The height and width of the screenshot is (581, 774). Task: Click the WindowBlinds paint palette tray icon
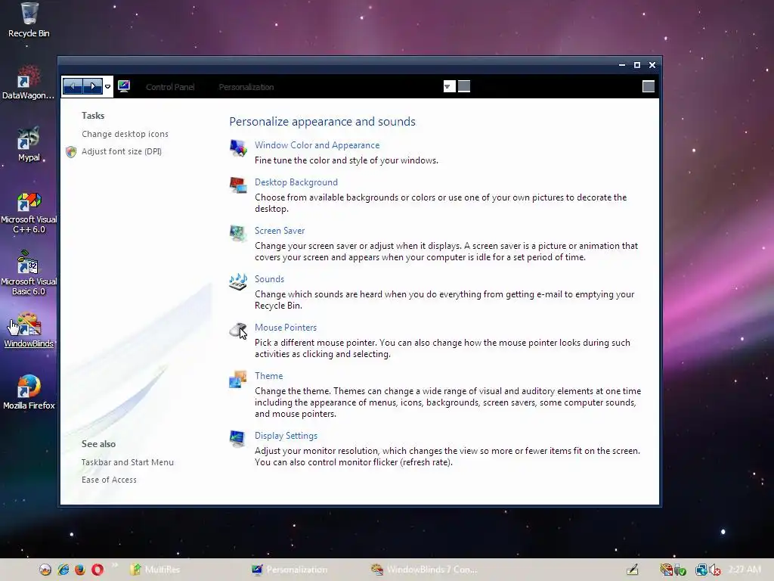pyautogui.click(x=667, y=570)
